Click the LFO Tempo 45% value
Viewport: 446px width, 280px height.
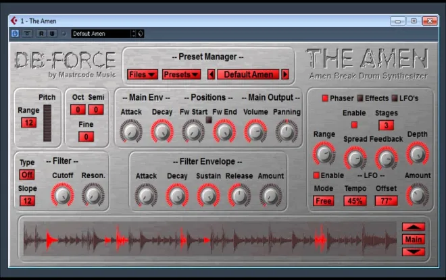coord(355,201)
